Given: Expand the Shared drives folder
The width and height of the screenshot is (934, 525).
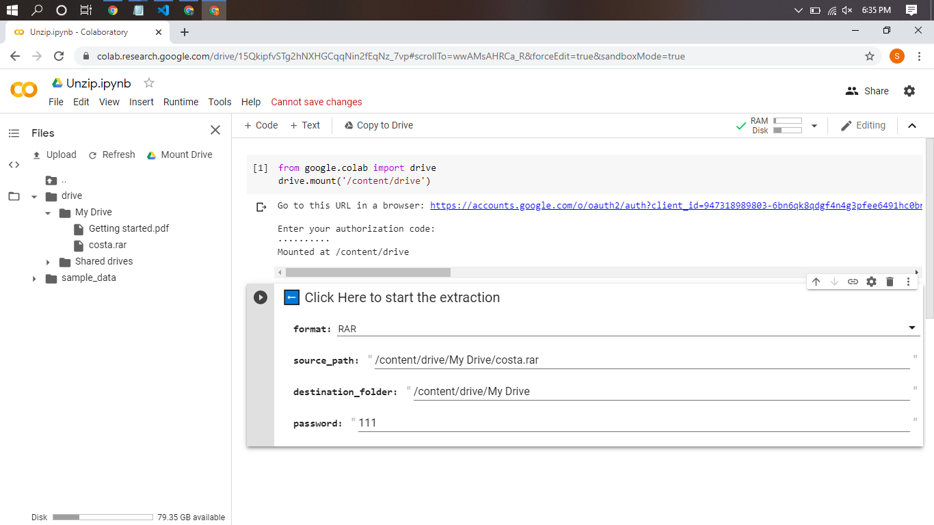Looking at the screenshot, I should pos(48,262).
